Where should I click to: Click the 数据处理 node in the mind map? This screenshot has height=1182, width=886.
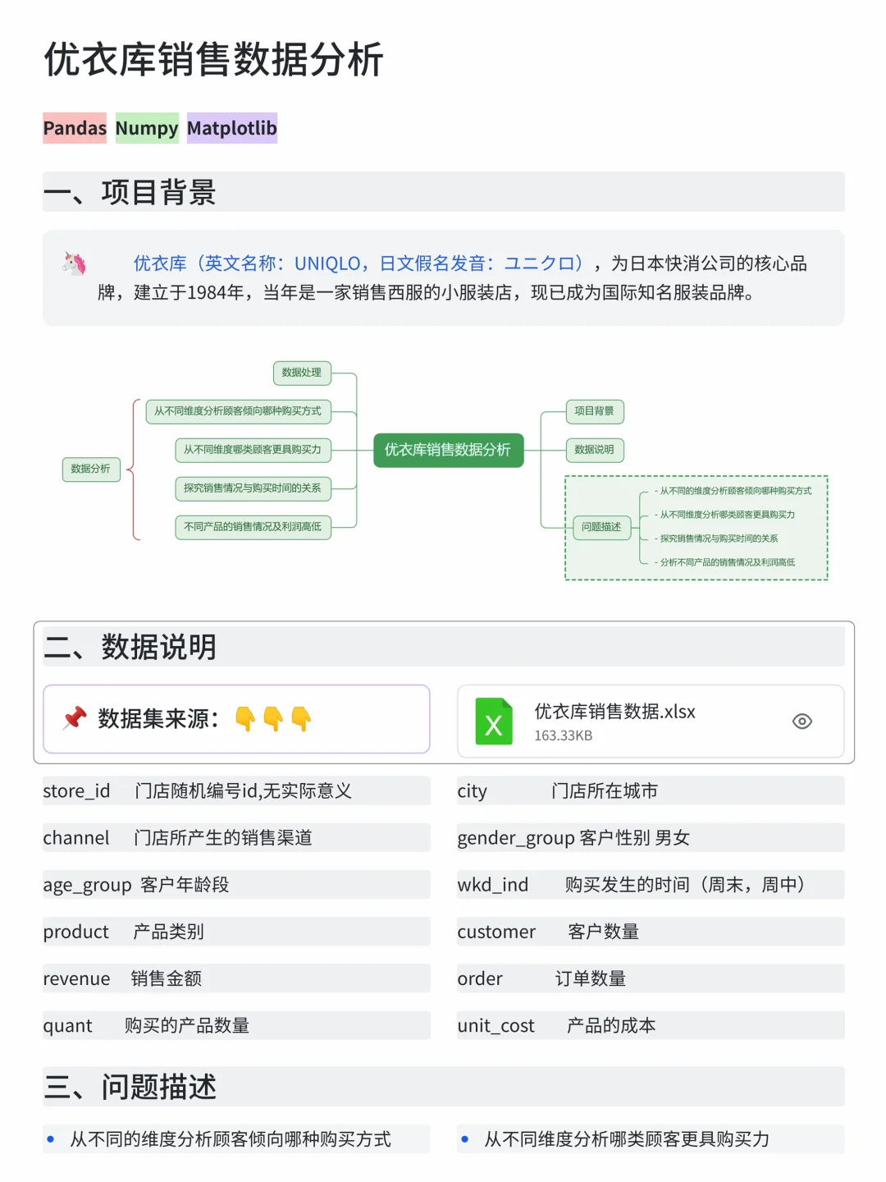301,373
